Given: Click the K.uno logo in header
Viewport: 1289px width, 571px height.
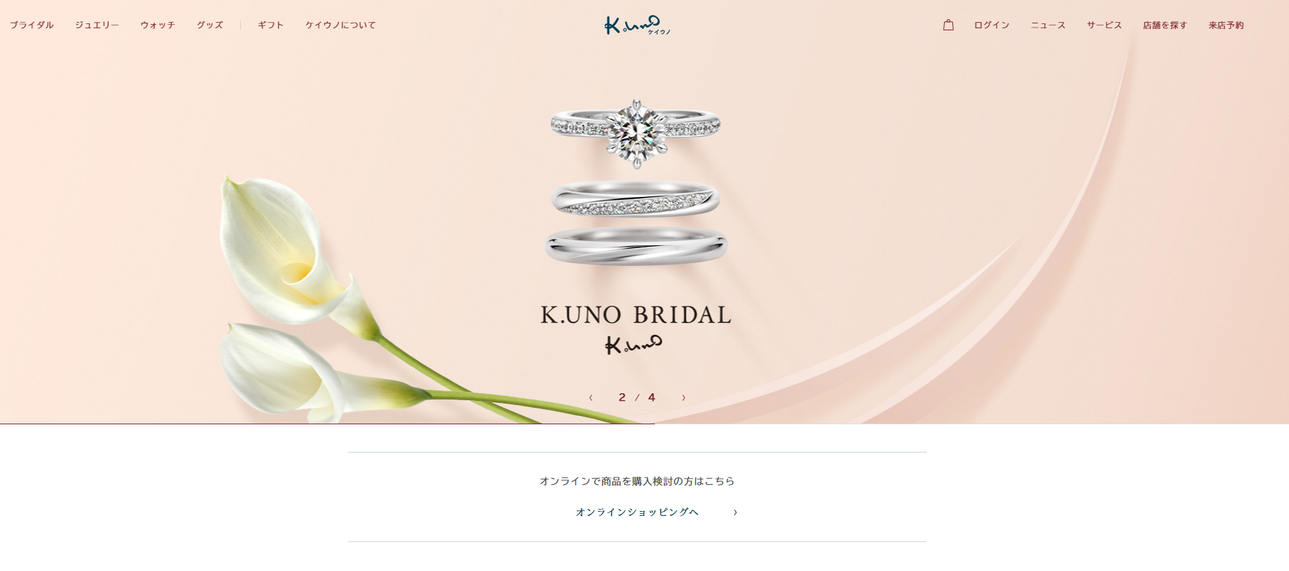Looking at the screenshot, I should 638,25.
